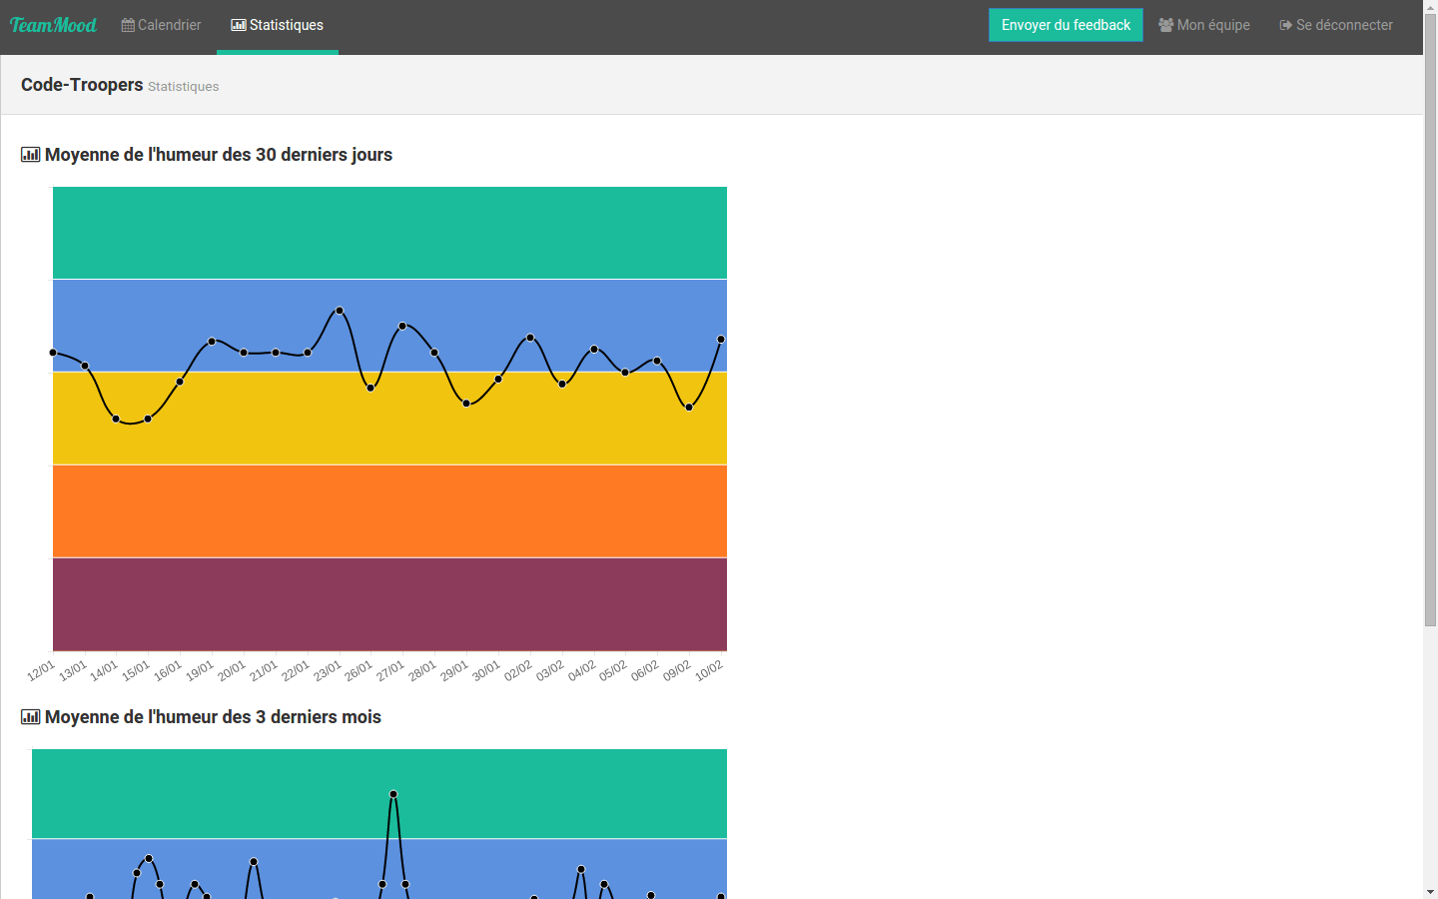Select the last data point for 10/02

point(721,340)
